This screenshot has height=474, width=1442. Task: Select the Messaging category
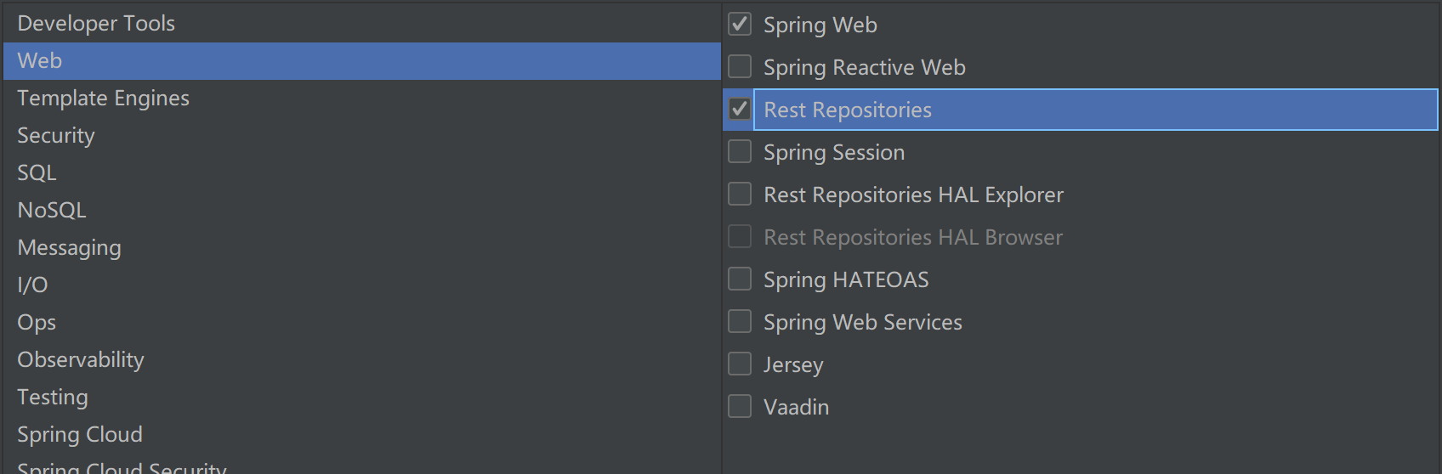point(69,248)
